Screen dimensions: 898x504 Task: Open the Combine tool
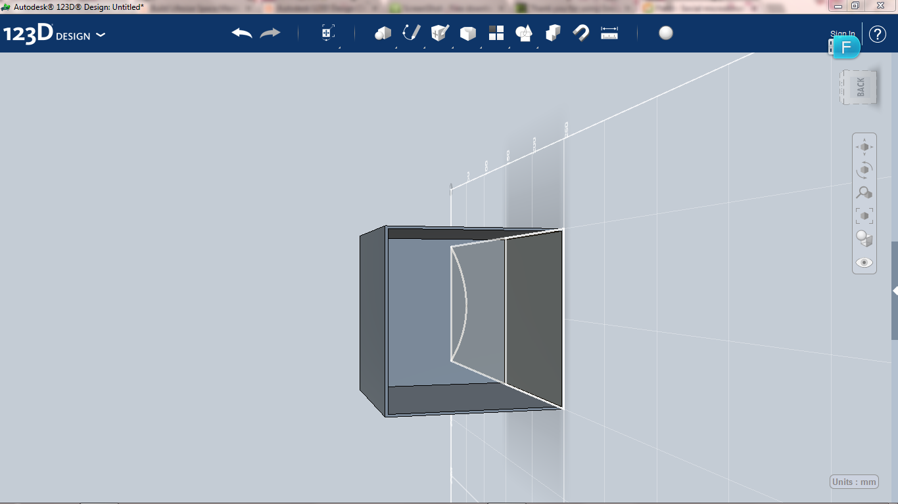coord(553,33)
